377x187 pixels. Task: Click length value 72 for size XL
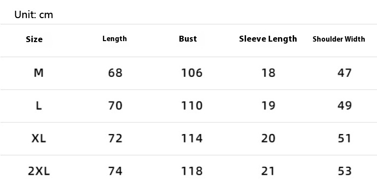[115, 138]
